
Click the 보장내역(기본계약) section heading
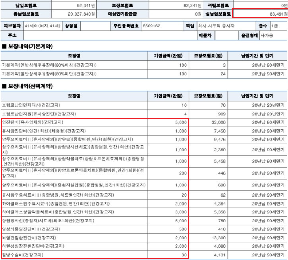coord(27,46)
